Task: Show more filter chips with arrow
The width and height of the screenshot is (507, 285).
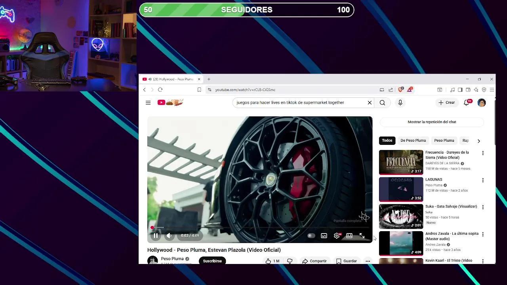Action: pos(478,141)
